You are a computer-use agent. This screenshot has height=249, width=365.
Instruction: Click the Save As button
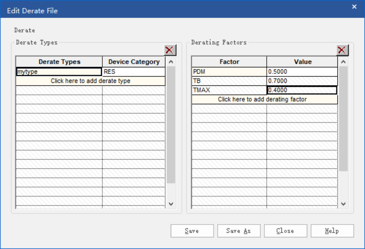239,231
